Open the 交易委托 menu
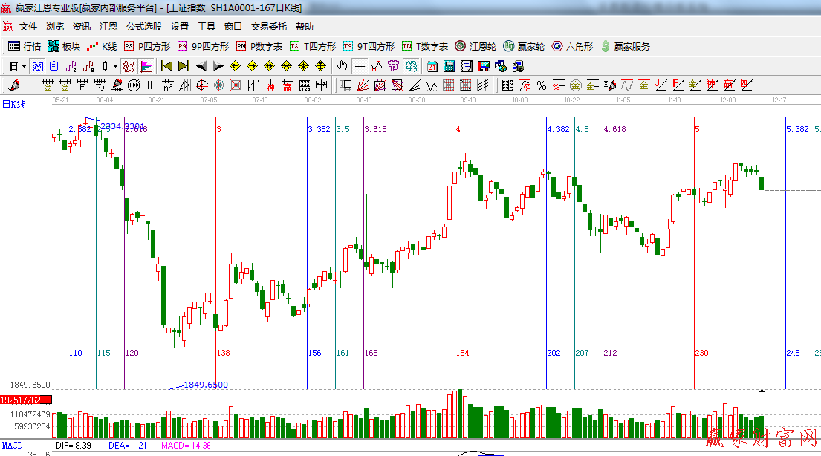The width and height of the screenshot is (821, 456). click(268, 27)
